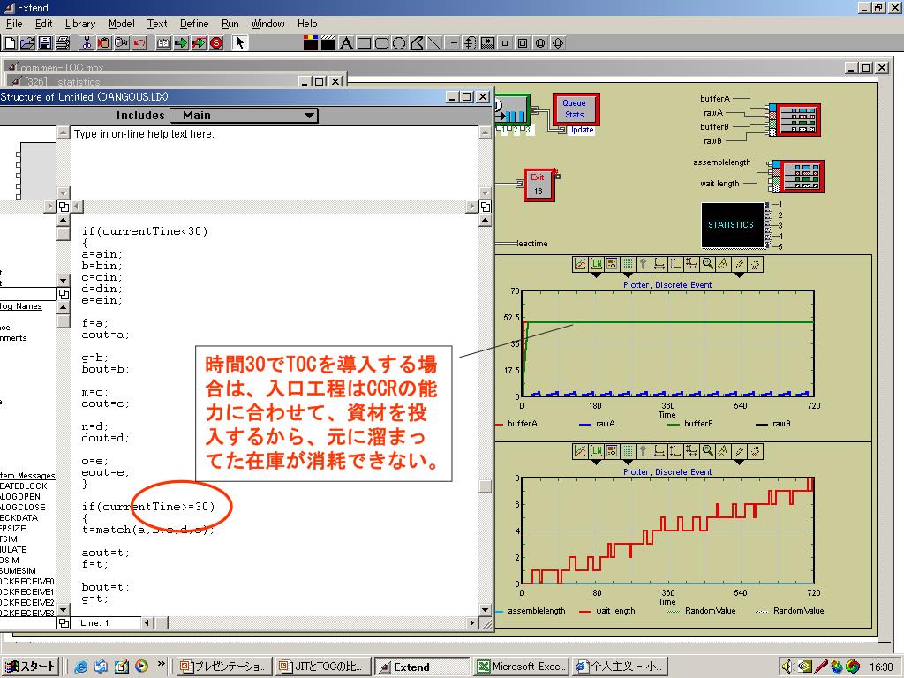904x678 pixels.
Task: Click the right arrow of code horizontal scrollbar
Action: 472,622
